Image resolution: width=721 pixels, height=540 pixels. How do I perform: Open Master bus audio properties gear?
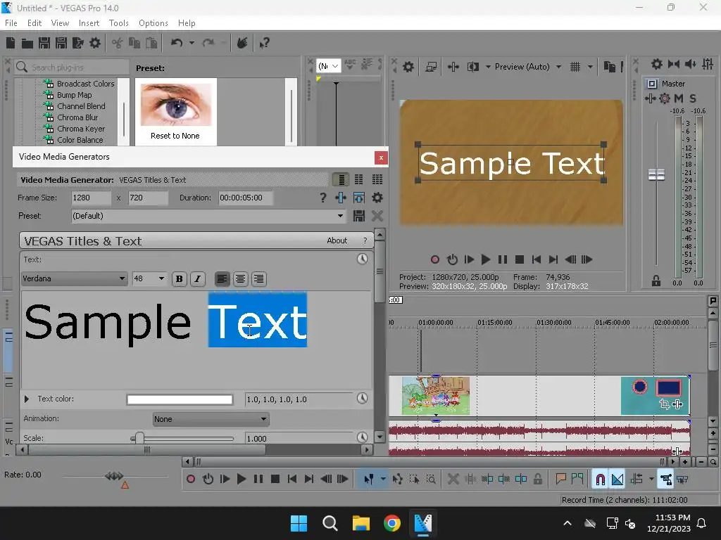click(657, 64)
